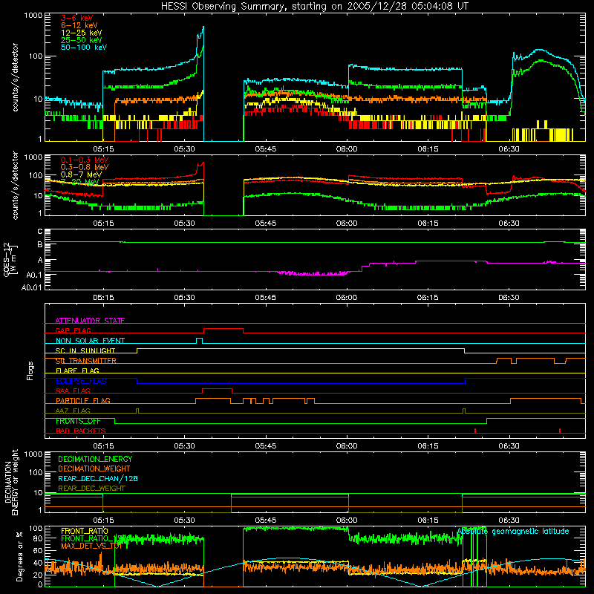The image size is (594, 594).
Task: Click the 12-25 keV legend entry
Action: tap(82, 33)
